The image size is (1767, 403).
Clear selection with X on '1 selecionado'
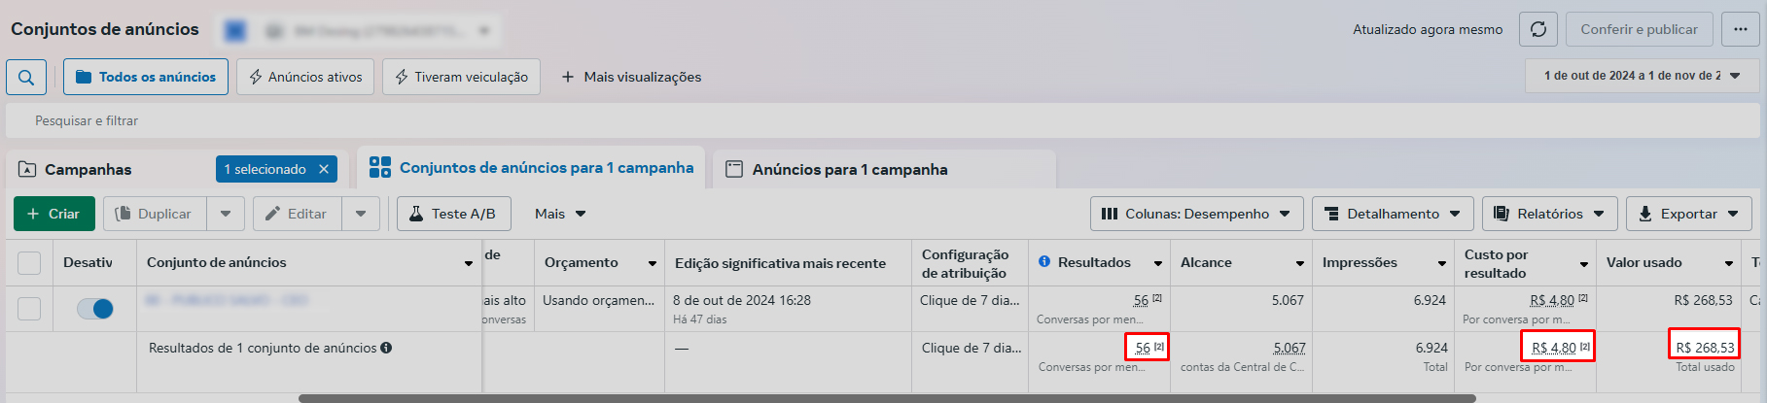pos(324,169)
